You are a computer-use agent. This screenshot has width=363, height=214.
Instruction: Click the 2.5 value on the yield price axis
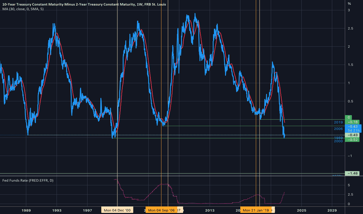(x=350, y=28)
